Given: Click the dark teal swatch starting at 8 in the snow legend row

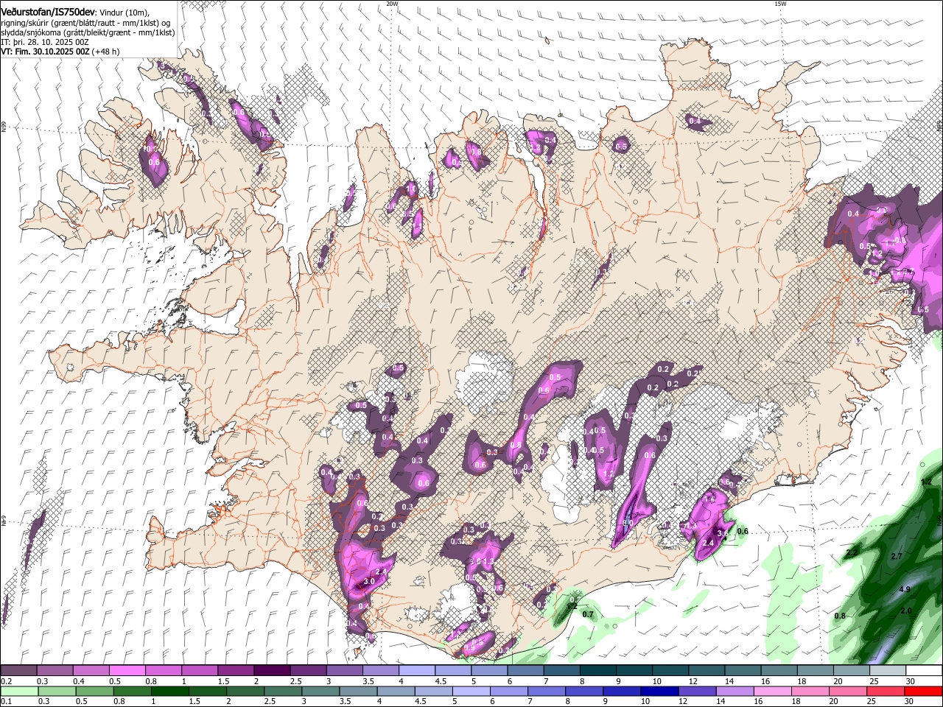Looking at the screenshot, I should (x=597, y=671).
